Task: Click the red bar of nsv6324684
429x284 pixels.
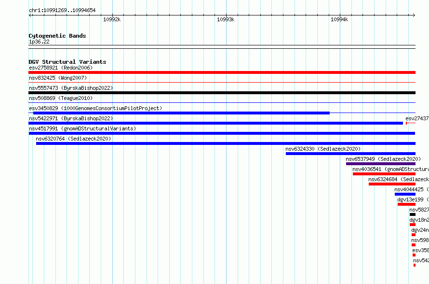Action: click(392, 184)
